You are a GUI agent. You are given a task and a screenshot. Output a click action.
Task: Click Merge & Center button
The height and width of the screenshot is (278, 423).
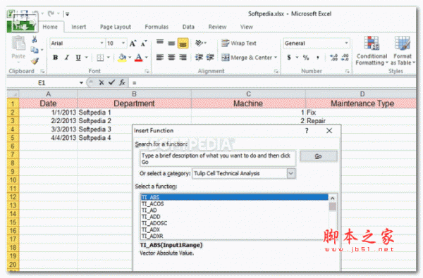click(x=247, y=58)
